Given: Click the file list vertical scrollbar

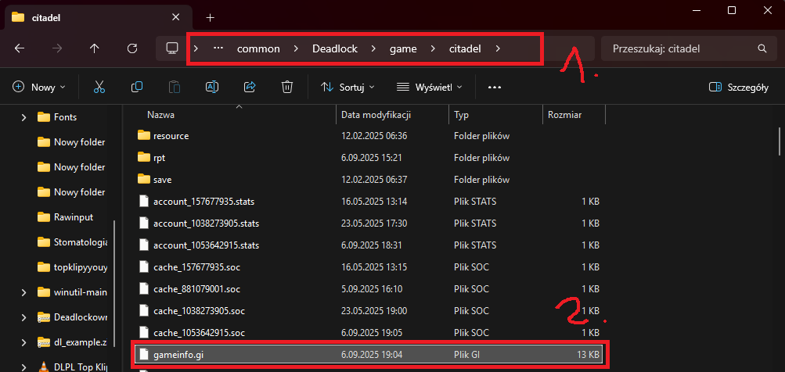Looking at the screenshot, I should 779,142.
